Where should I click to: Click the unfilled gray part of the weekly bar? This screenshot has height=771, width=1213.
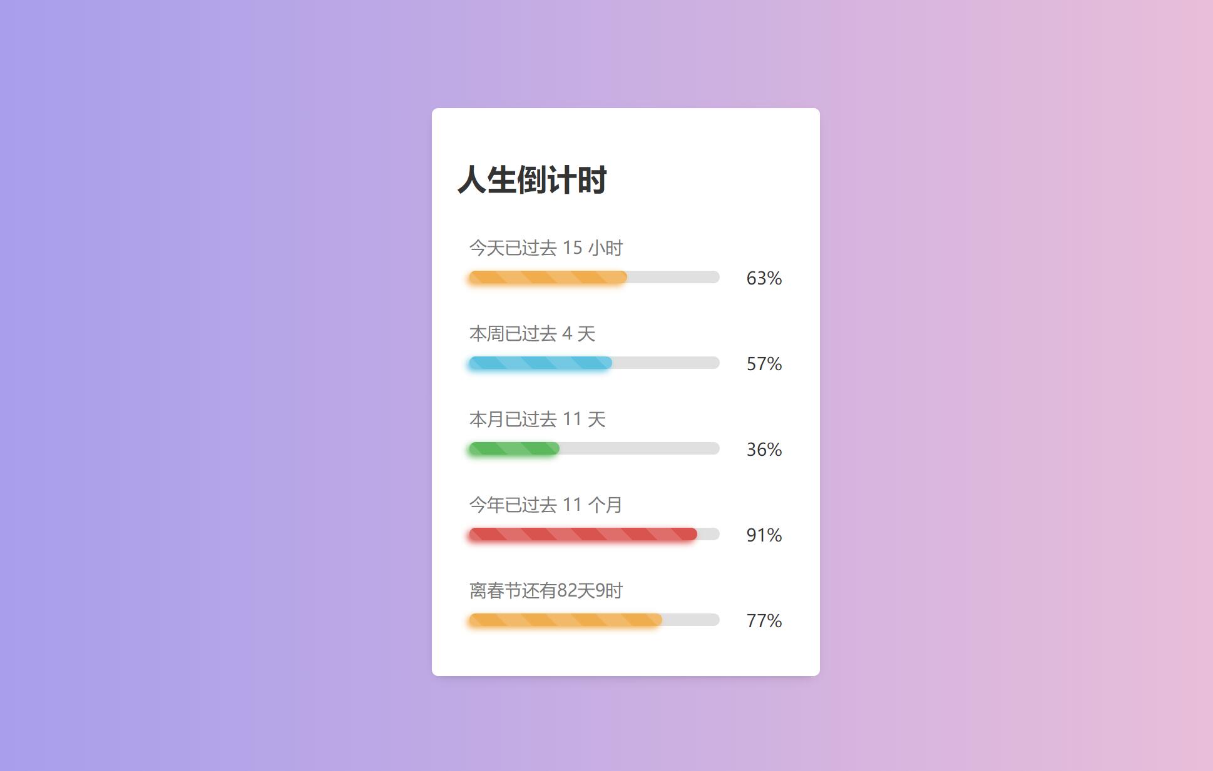[666, 363]
